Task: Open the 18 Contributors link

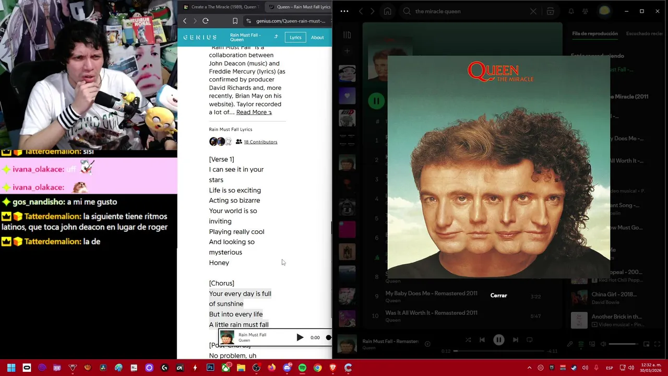Action: (260, 142)
